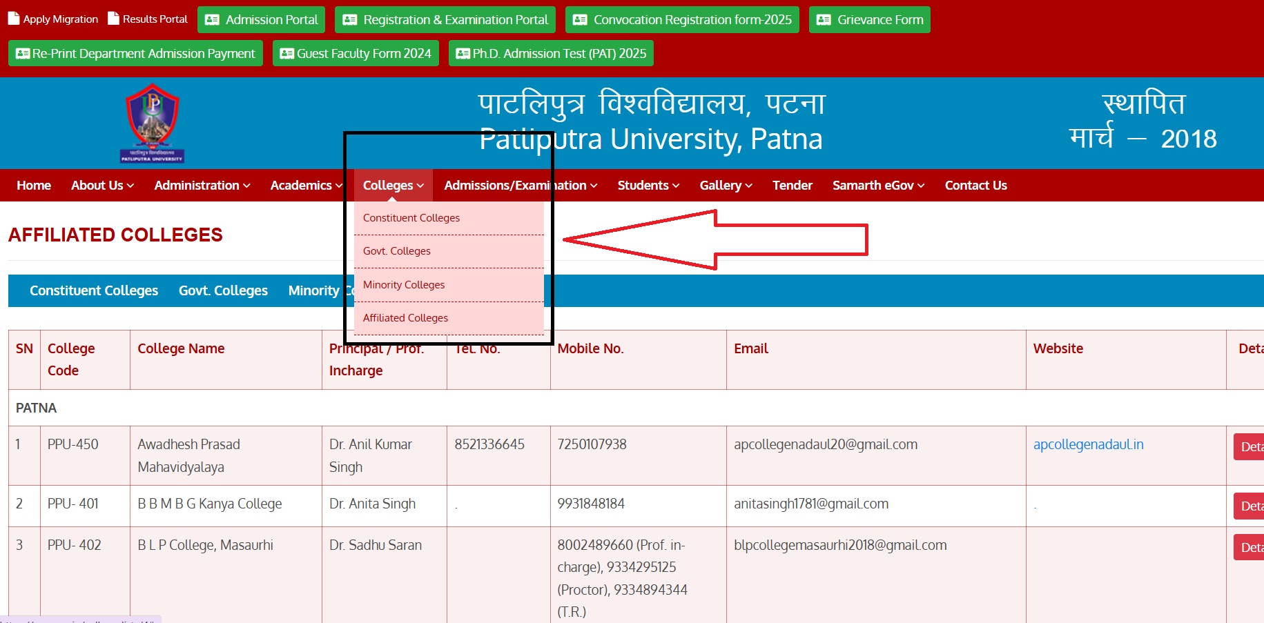The width and height of the screenshot is (1264, 623).
Task: Open the Grievance Form button
Action: coord(869,20)
